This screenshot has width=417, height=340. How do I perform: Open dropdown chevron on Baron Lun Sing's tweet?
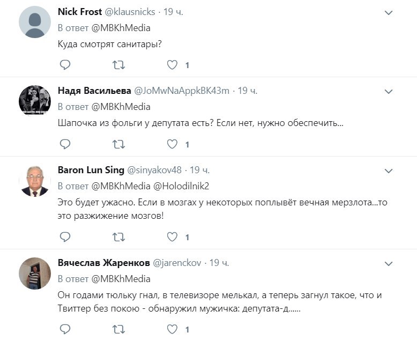coord(390,171)
